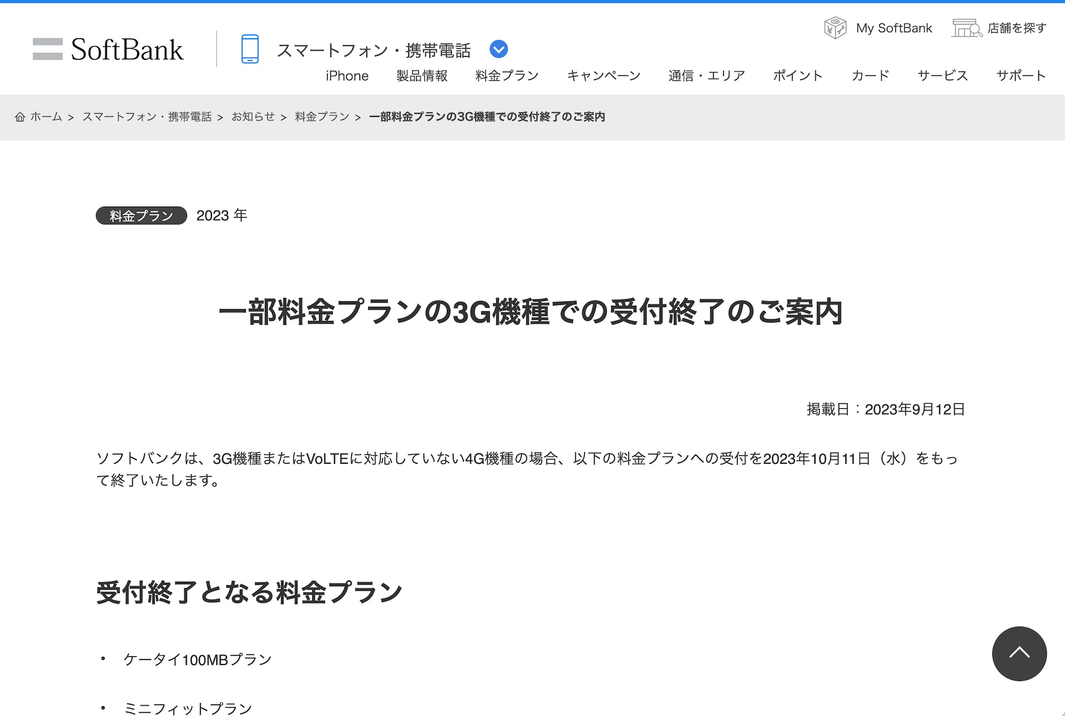Click the SoftBank logo

(108, 49)
